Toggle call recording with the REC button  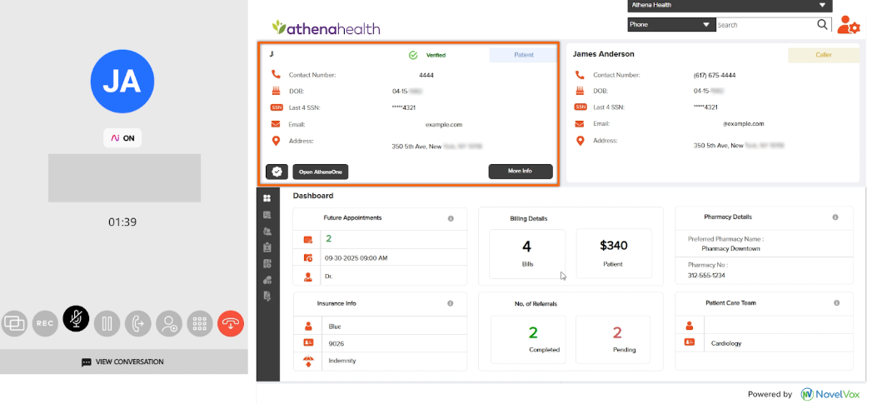(45, 323)
